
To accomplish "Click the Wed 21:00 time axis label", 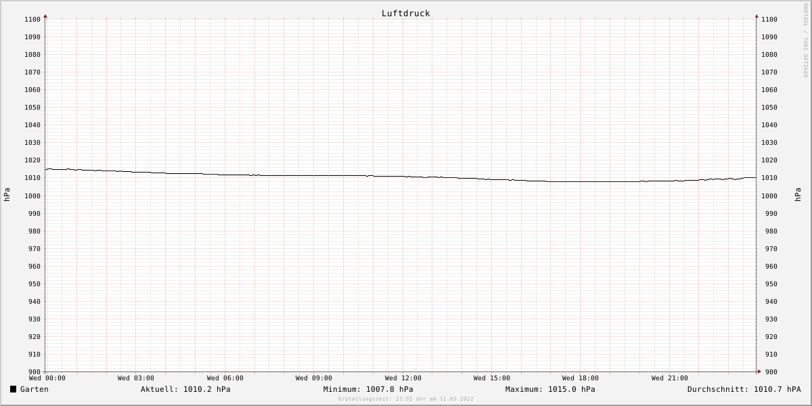I will click(x=670, y=378).
